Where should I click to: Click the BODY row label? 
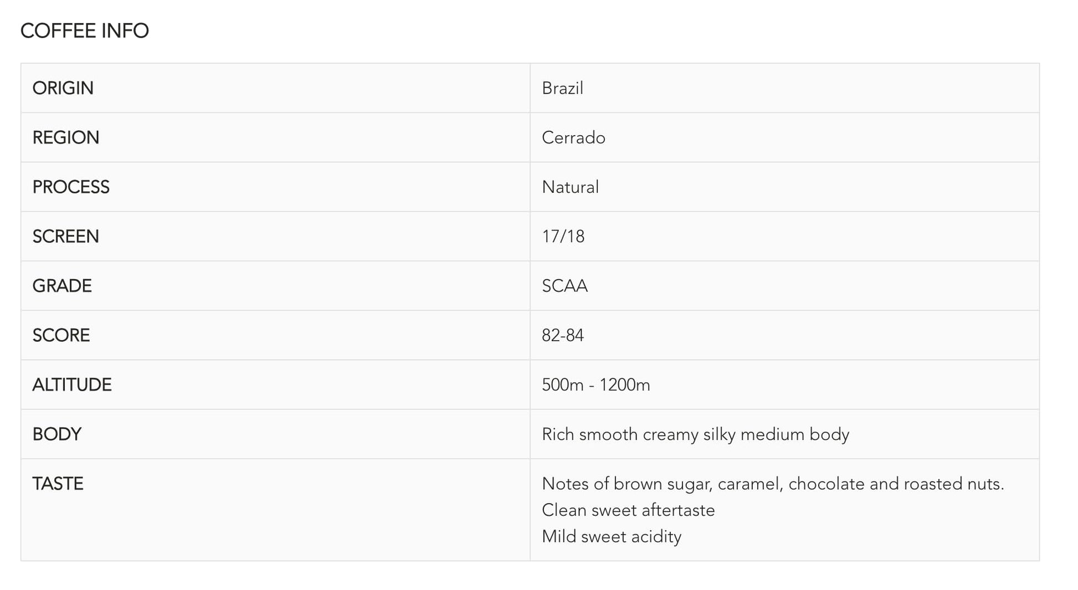pyautogui.click(x=57, y=434)
